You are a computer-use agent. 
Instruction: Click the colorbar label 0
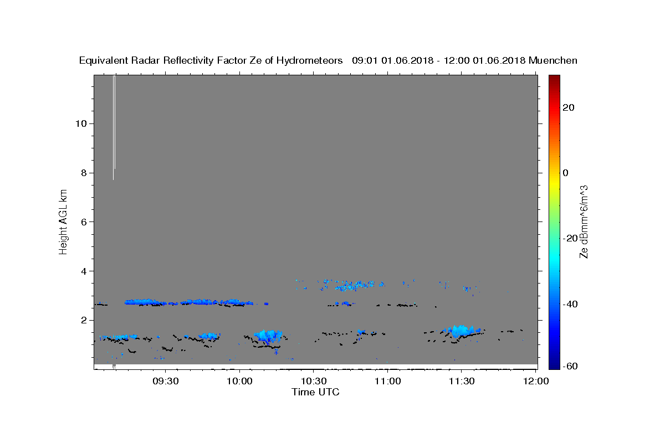[x=565, y=173]
